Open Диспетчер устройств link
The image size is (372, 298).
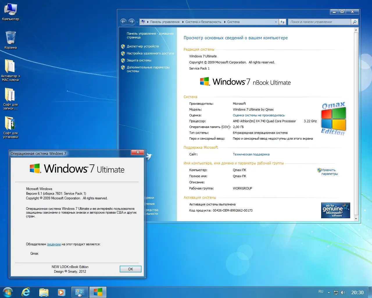[x=143, y=46]
